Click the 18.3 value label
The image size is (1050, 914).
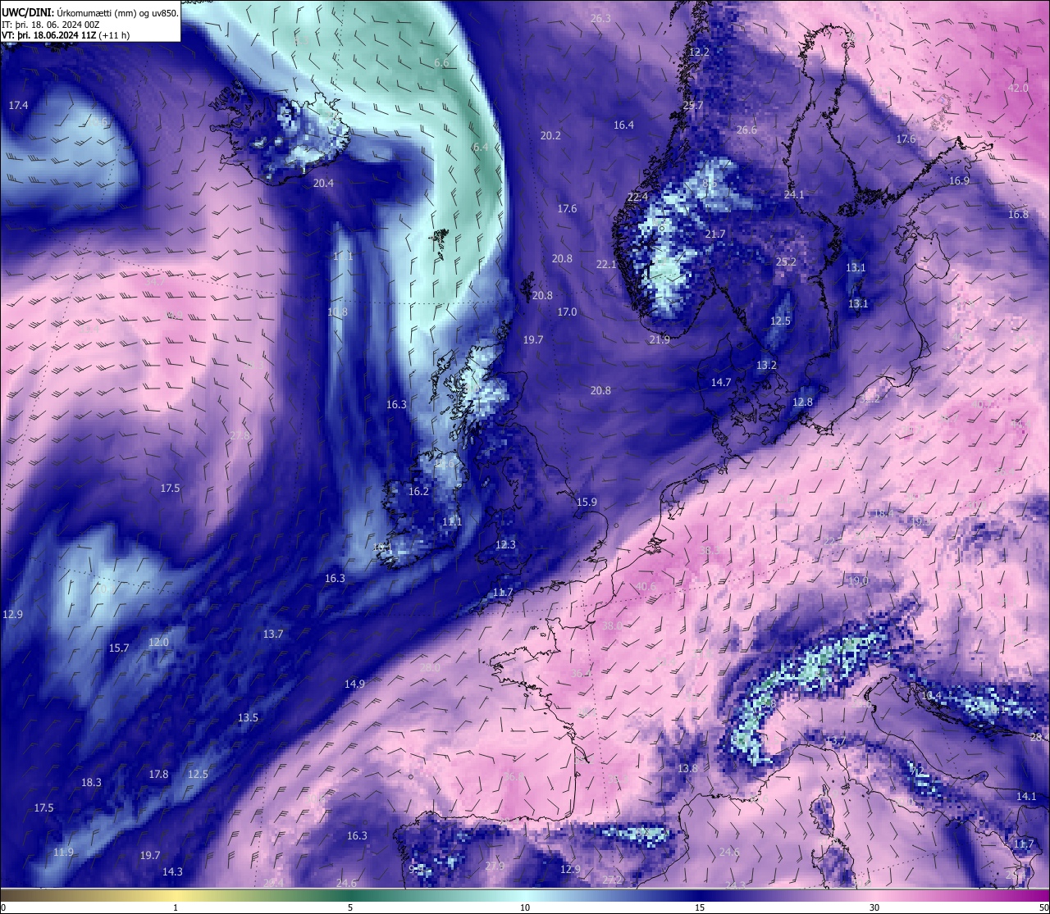91,783
